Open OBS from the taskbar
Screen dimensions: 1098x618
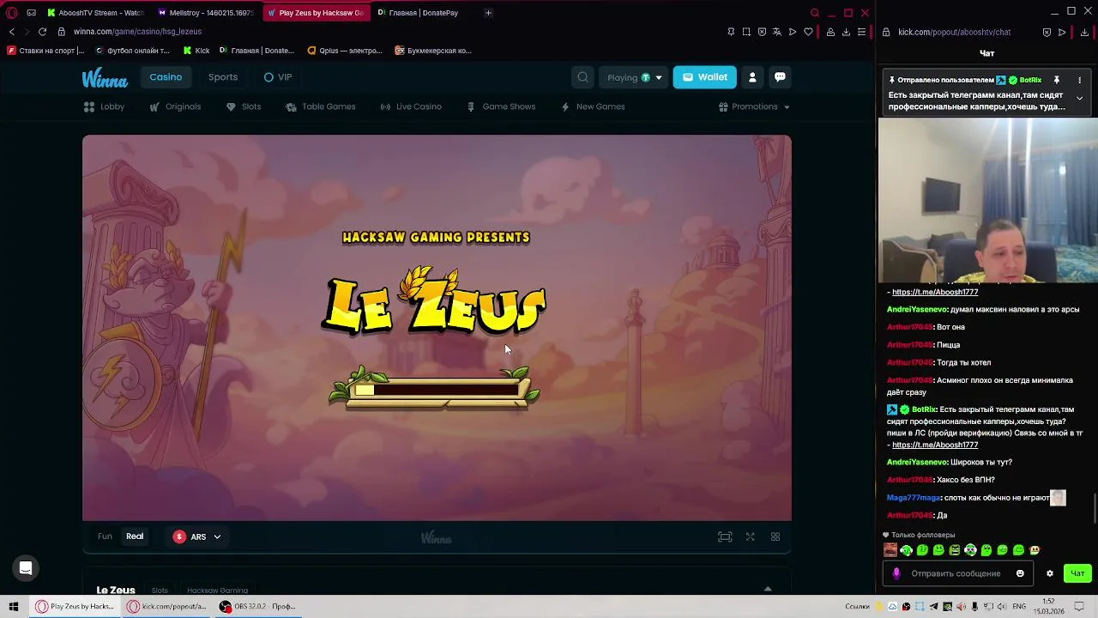point(257,606)
